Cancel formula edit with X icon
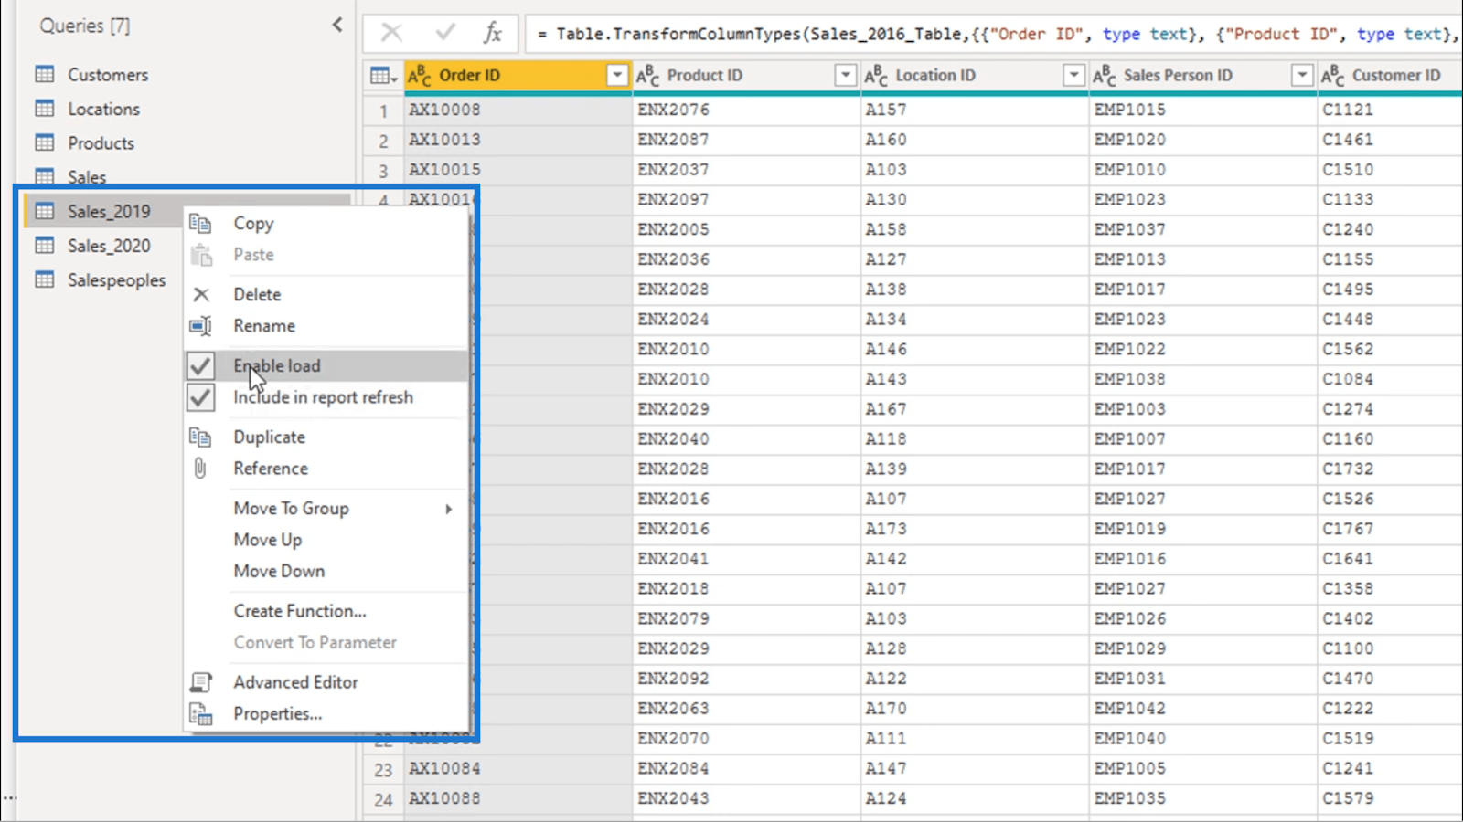Viewport: 1463px width, 822px height. pyautogui.click(x=391, y=33)
